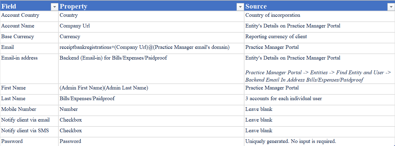Image resolution: width=395 pixels, height=146 pixels.
Task: Click the Base Currency field cell
Action: (x=29, y=38)
